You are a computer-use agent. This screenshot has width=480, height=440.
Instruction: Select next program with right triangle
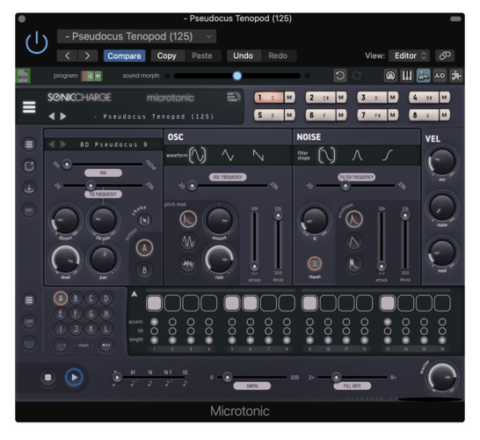[63, 116]
